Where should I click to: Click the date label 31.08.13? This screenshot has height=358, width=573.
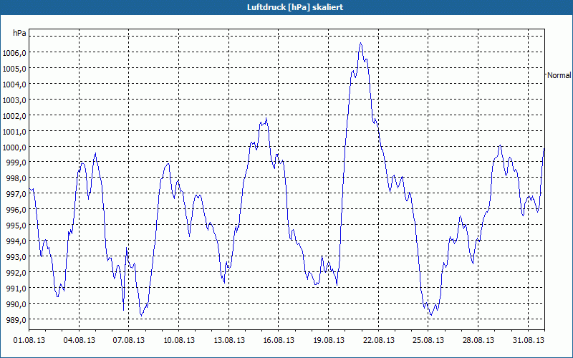point(528,340)
